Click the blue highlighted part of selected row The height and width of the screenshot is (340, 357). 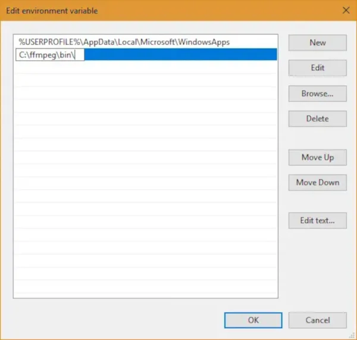[x=180, y=54]
